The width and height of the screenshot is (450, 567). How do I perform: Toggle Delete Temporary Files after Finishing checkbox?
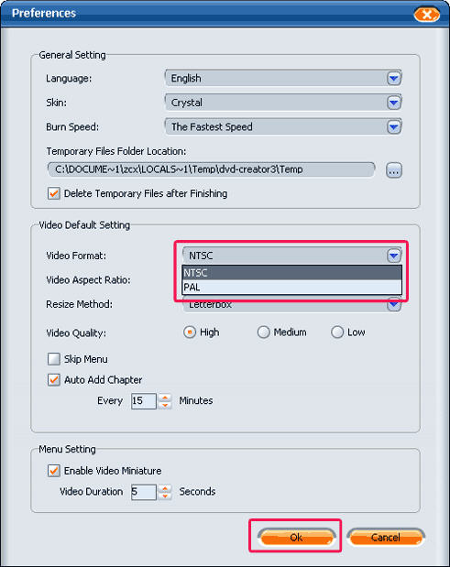(54, 193)
